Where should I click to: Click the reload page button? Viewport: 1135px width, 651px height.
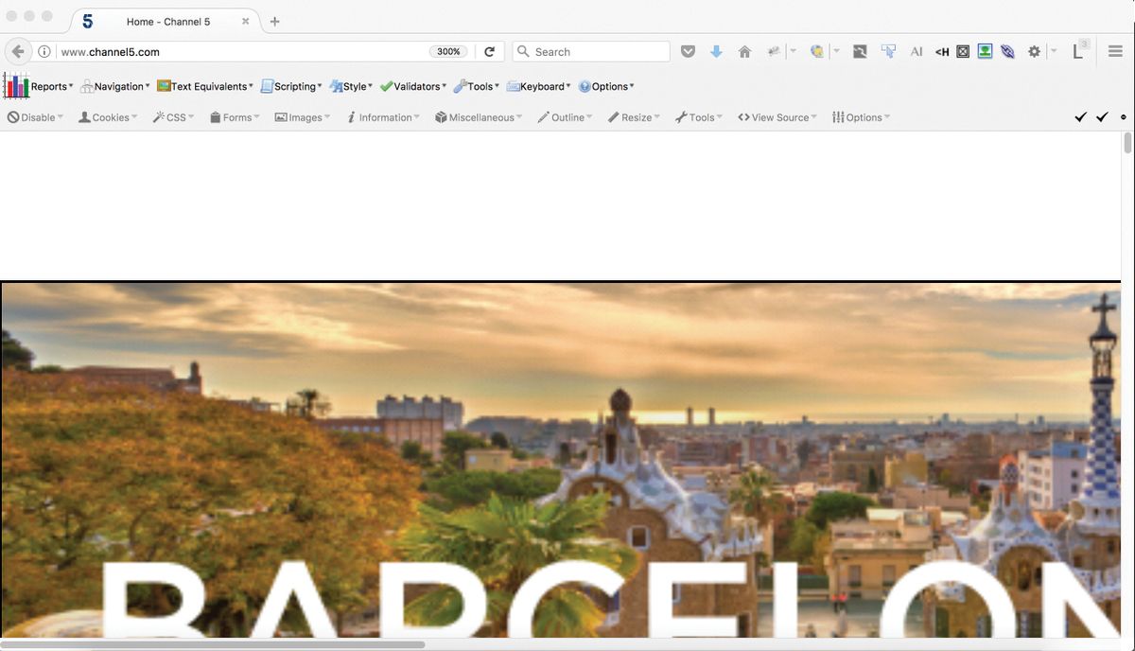(x=490, y=51)
